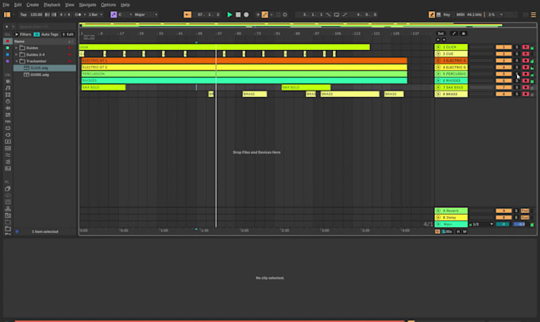This screenshot has width=540, height=322.
Task: Start playback with the green Play button
Action: pyautogui.click(x=229, y=14)
